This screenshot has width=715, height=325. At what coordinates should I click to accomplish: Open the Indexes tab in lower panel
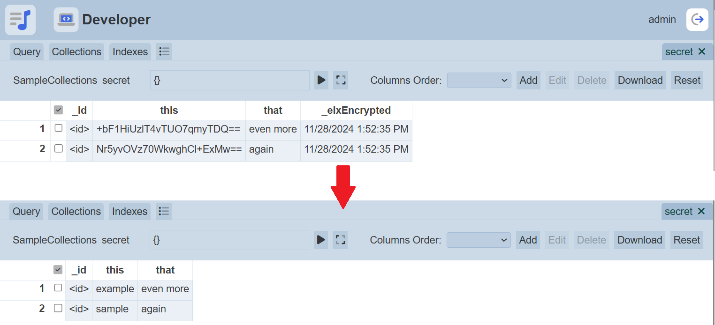(129, 211)
